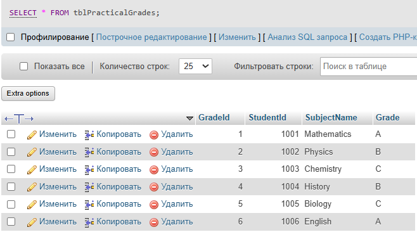
Task: Click the red delete icon for Mathematics row
Action: coord(154,135)
